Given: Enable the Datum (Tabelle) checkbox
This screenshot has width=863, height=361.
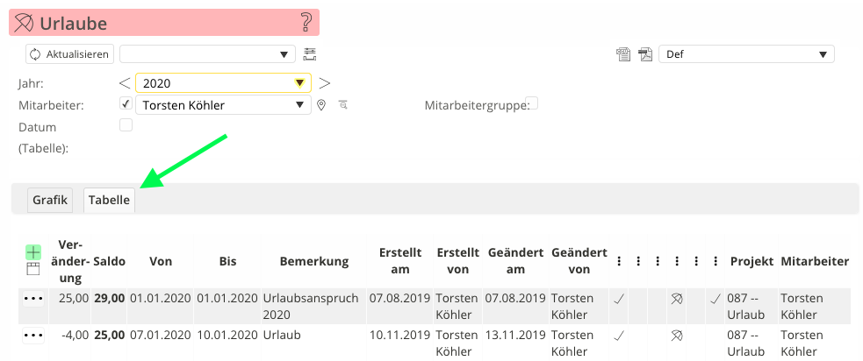Looking at the screenshot, I should point(126,125).
